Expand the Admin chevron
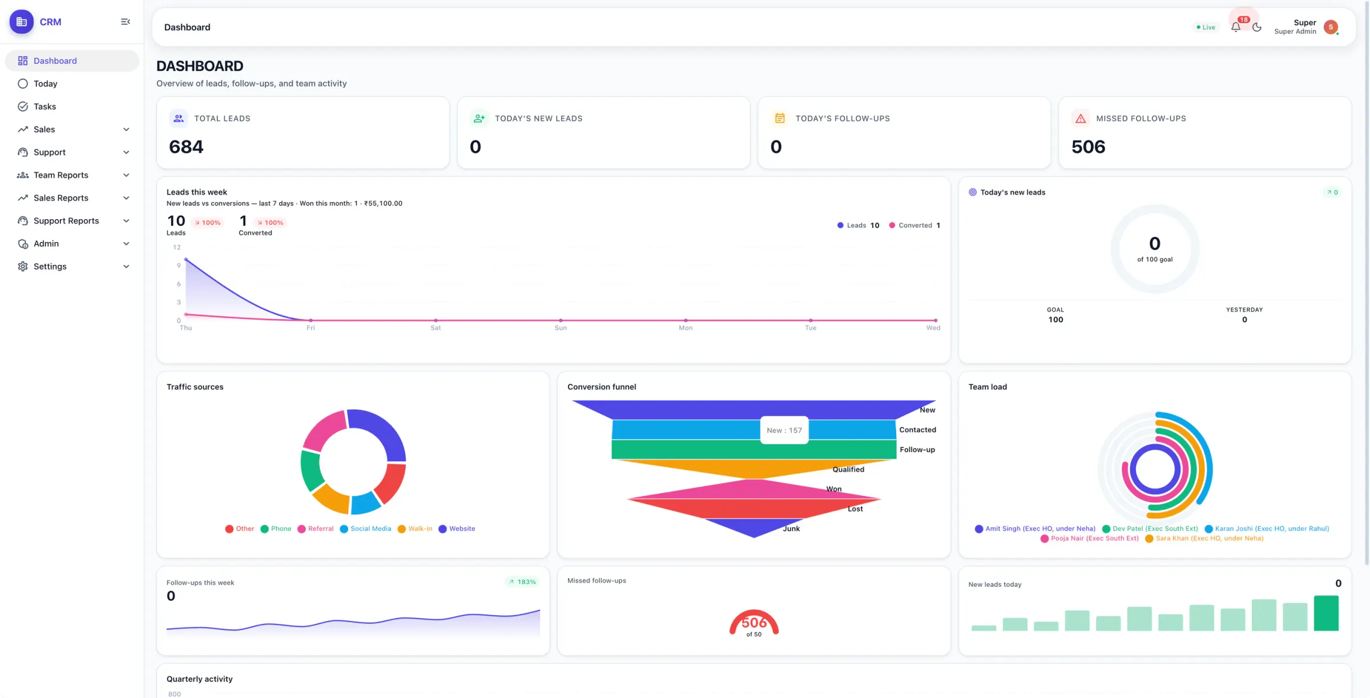The image size is (1370, 698). [126, 243]
